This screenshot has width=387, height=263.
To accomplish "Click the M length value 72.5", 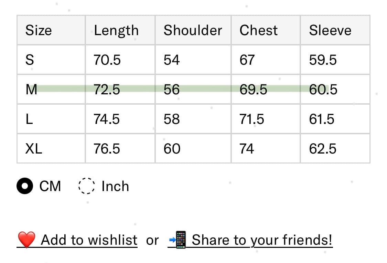I will point(107,90).
